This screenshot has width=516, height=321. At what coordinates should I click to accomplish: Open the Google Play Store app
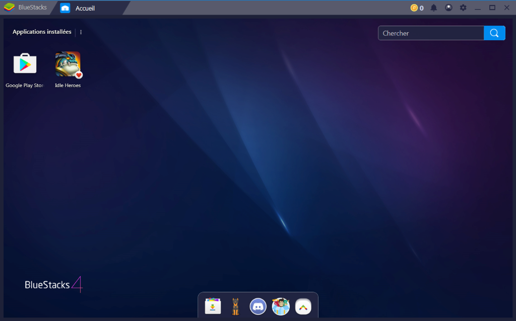point(25,63)
